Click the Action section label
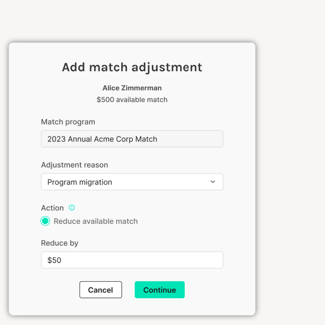Viewport: 325px width, 325px height. [x=52, y=208]
